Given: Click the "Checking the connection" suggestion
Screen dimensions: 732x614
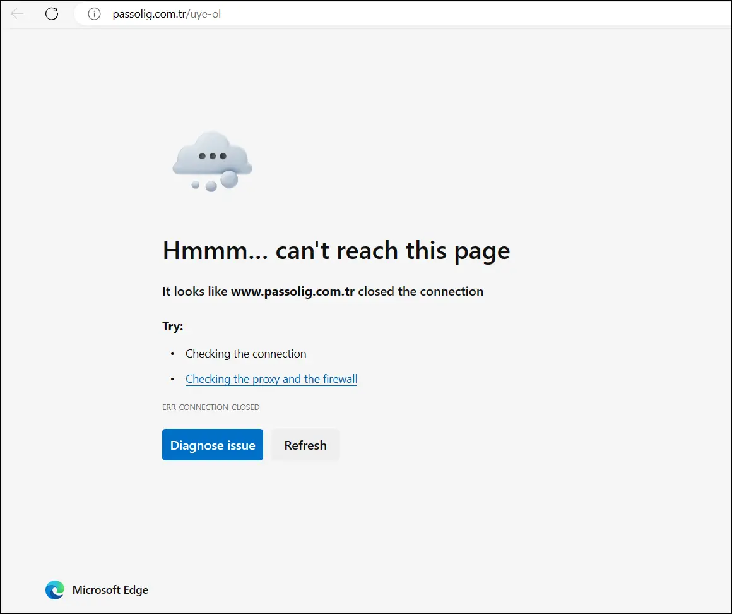Looking at the screenshot, I should (x=245, y=354).
